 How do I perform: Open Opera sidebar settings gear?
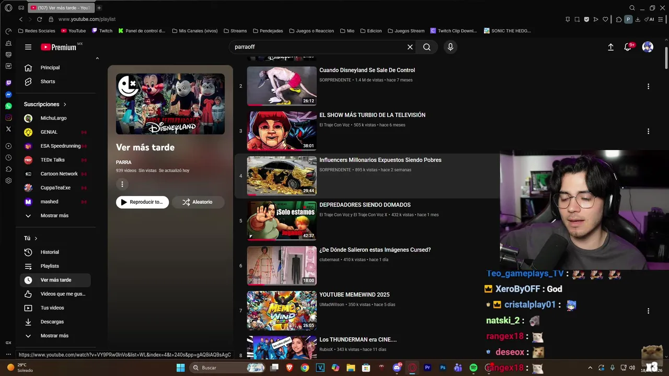pyautogui.click(x=8, y=181)
